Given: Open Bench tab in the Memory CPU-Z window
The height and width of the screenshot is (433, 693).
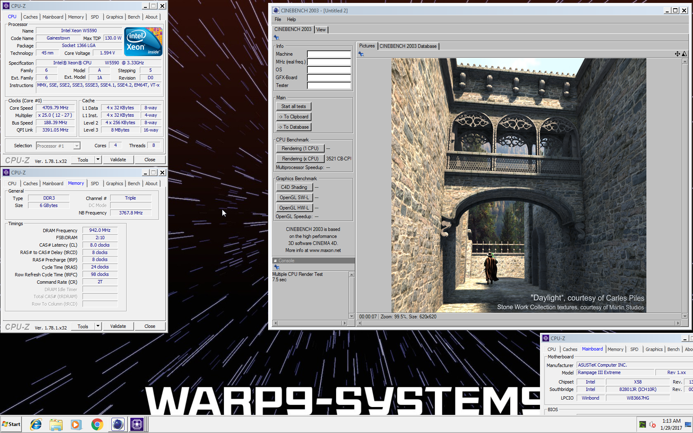Looking at the screenshot, I should click(x=134, y=184).
